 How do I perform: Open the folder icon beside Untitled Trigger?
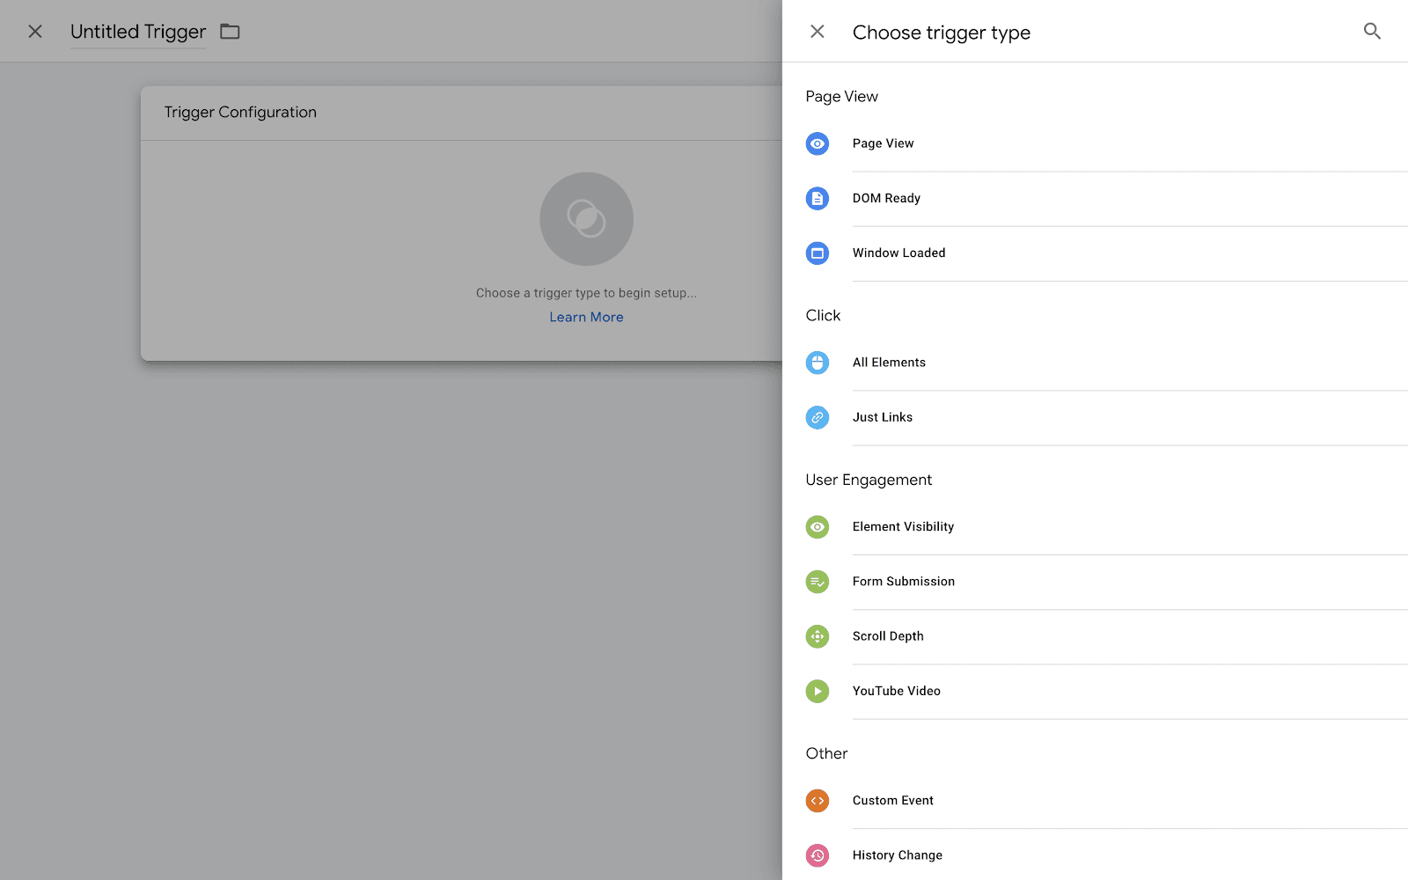[x=230, y=32]
